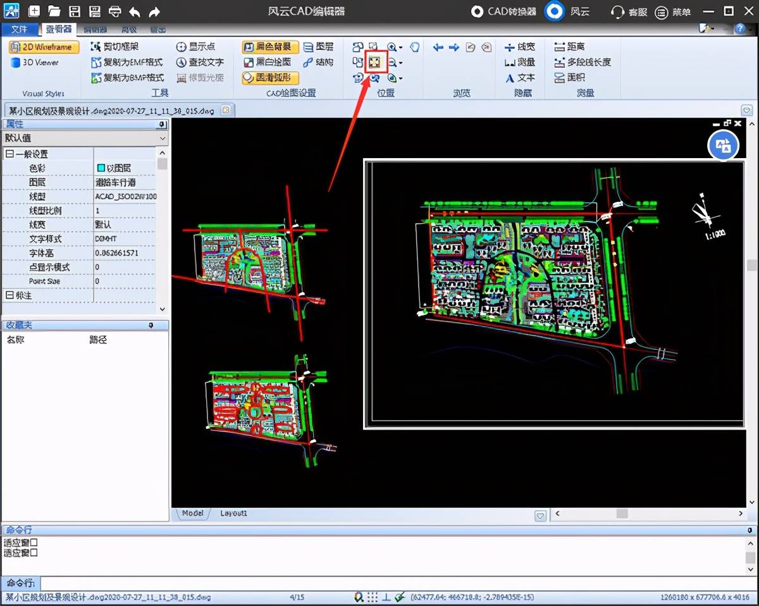Toggle the 2D Wireframe mode

coord(44,47)
